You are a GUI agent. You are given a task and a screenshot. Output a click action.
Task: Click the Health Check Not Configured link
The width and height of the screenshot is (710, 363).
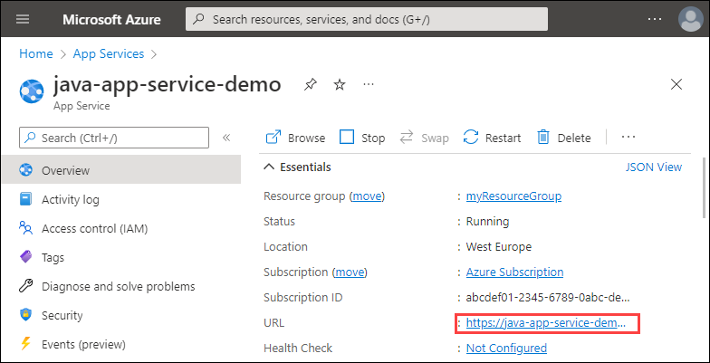pyautogui.click(x=506, y=348)
